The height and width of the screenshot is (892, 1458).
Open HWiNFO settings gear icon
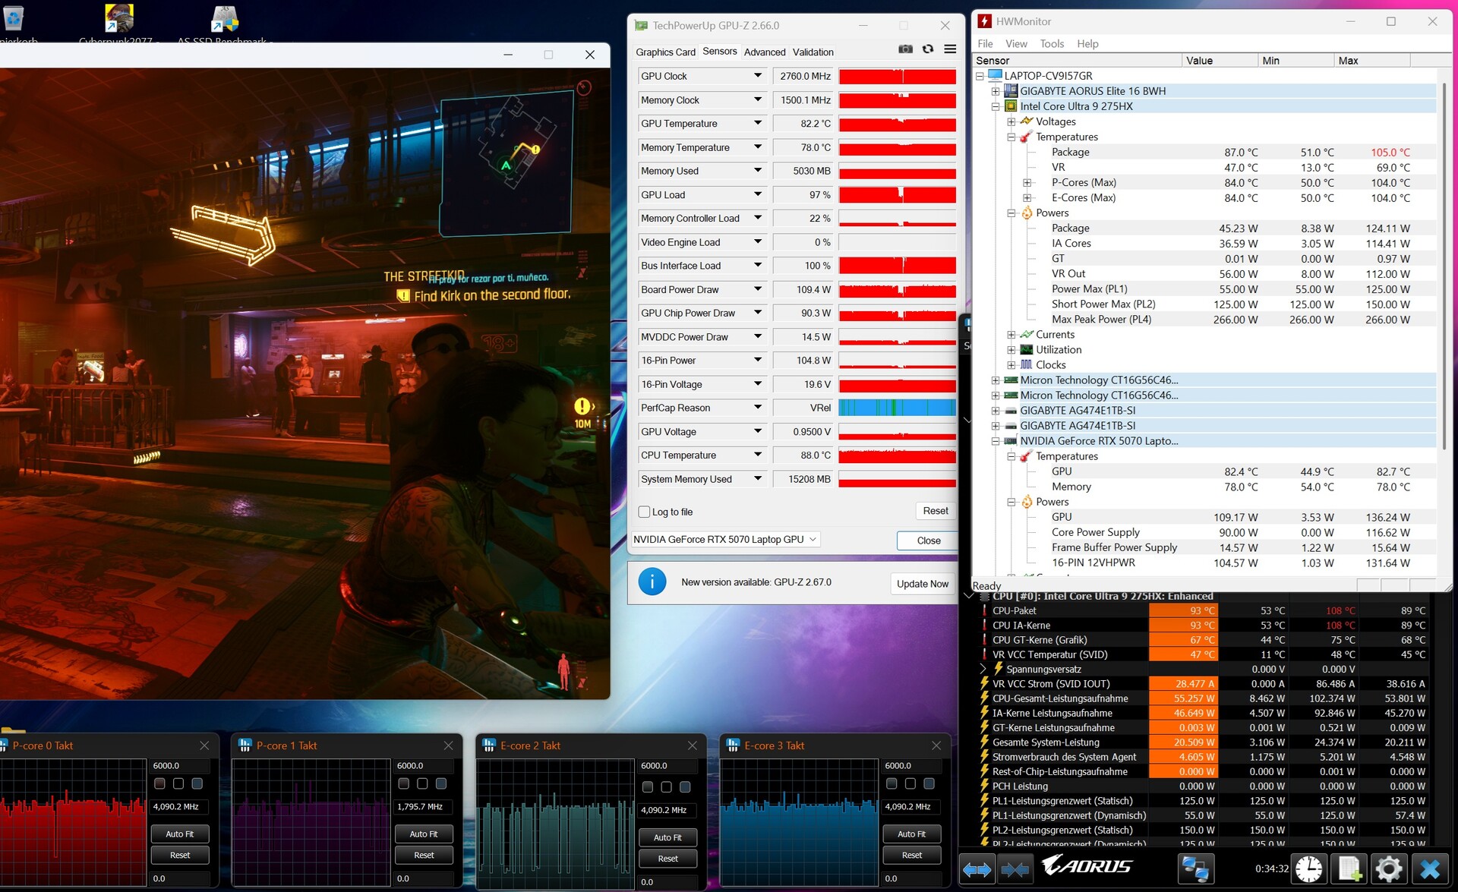coord(1388,869)
